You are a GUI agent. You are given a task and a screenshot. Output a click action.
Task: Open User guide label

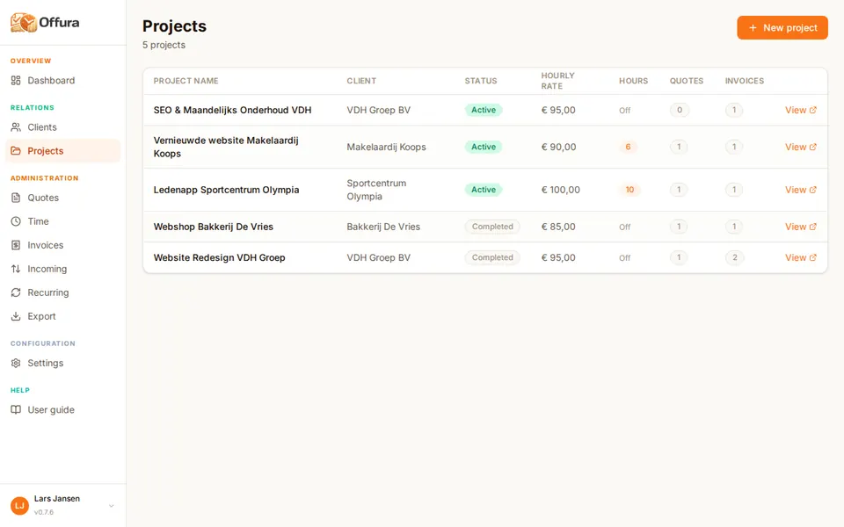[x=51, y=410]
